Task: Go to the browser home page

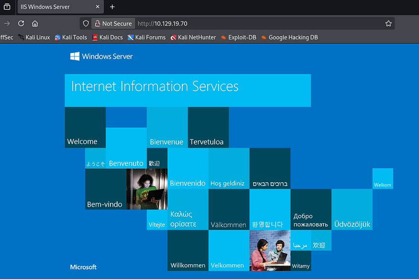Action: [35, 23]
